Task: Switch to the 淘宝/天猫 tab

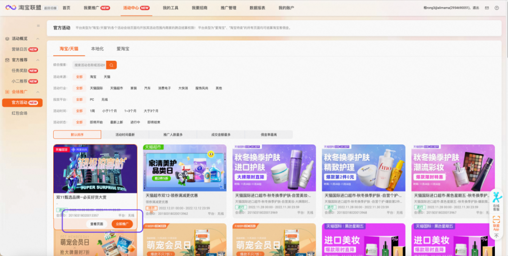Action: [x=69, y=48]
